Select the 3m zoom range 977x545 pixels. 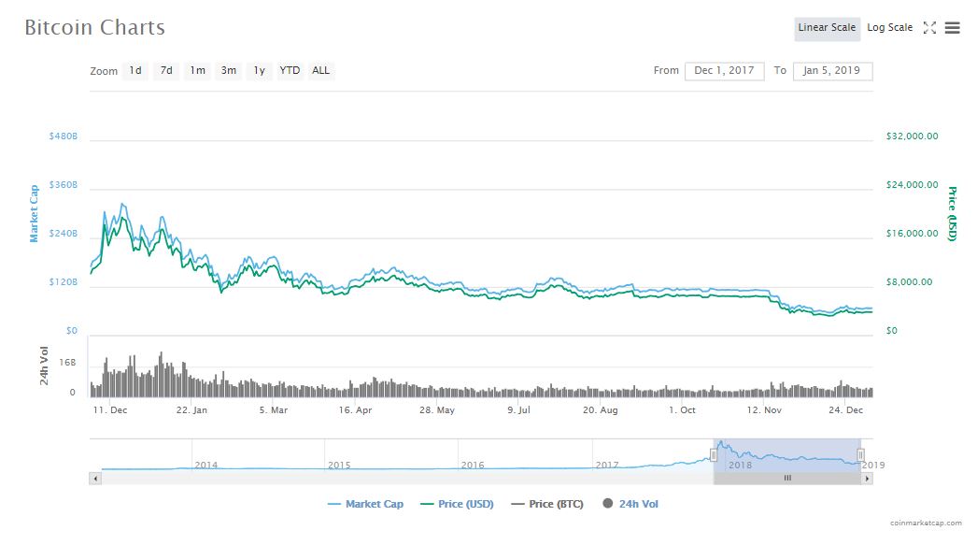[x=228, y=71]
